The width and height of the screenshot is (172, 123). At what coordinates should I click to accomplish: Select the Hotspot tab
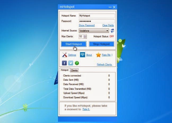[65, 70]
